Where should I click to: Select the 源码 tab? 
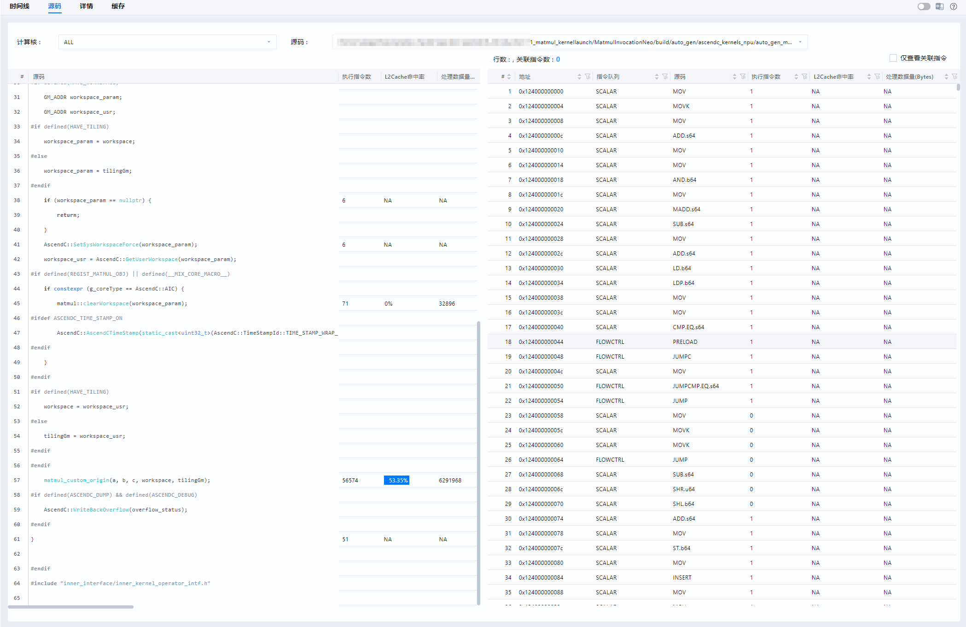[x=54, y=6]
